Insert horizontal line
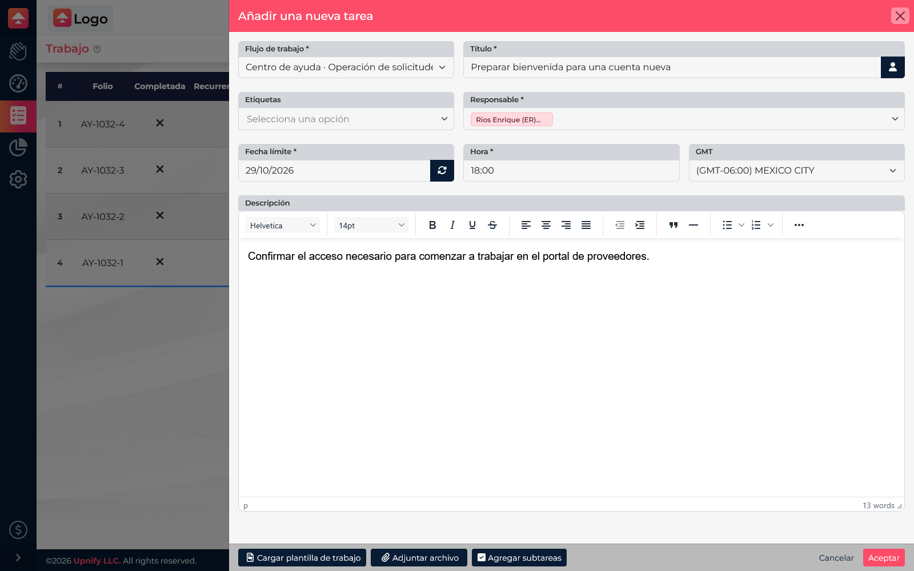 pos(693,225)
